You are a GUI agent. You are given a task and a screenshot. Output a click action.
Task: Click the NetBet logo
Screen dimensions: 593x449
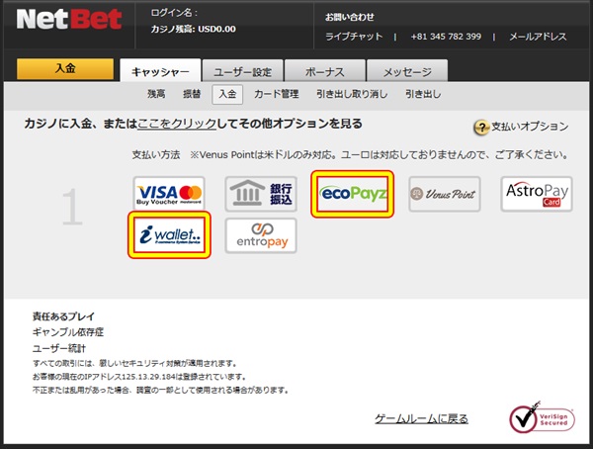[69, 20]
